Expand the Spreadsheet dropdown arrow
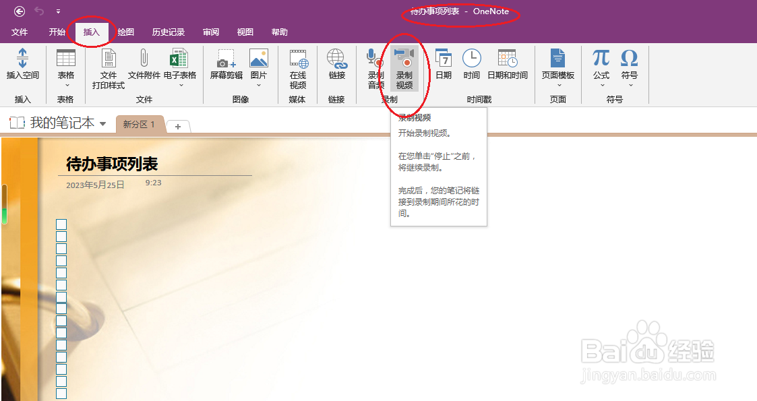 pyautogui.click(x=181, y=86)
